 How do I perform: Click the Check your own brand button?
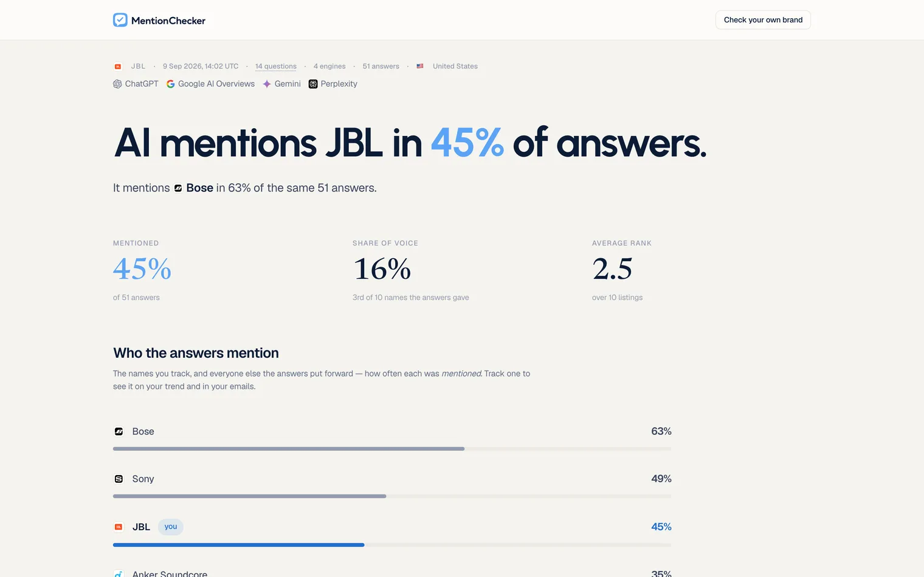pyautogui.click(x=763, y=19)
